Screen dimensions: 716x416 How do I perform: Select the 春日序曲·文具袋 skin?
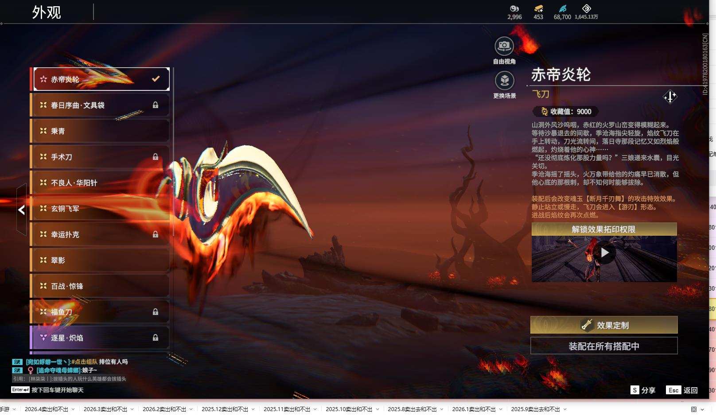click(x=101, y=105)
